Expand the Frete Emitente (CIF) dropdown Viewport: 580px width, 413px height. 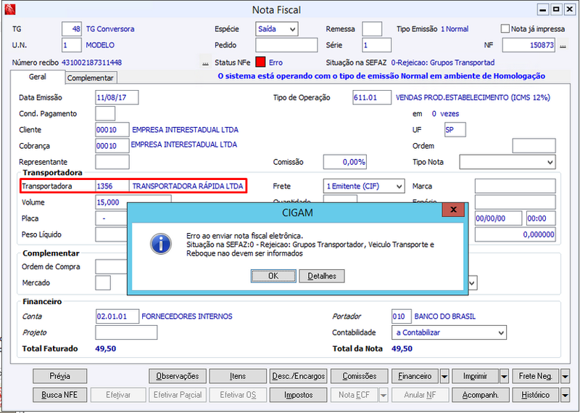399,187
